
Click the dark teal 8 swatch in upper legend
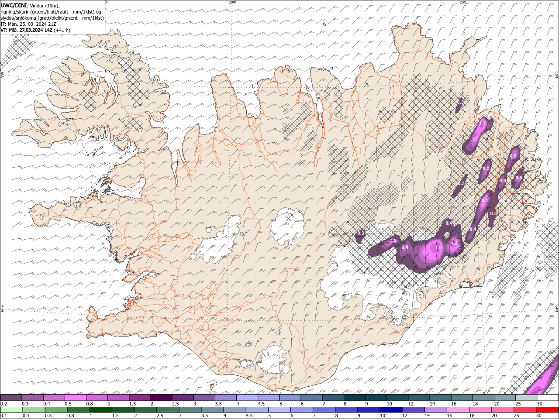(x=354, y=398)
